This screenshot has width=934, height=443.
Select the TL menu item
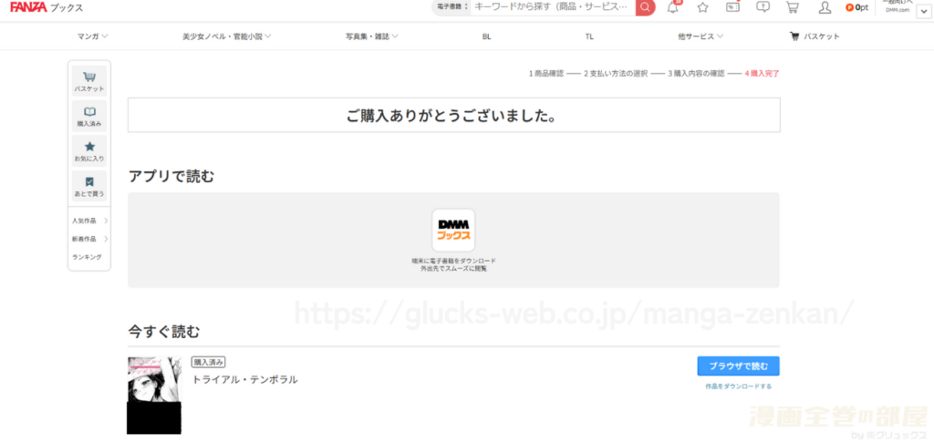point(589,36)
